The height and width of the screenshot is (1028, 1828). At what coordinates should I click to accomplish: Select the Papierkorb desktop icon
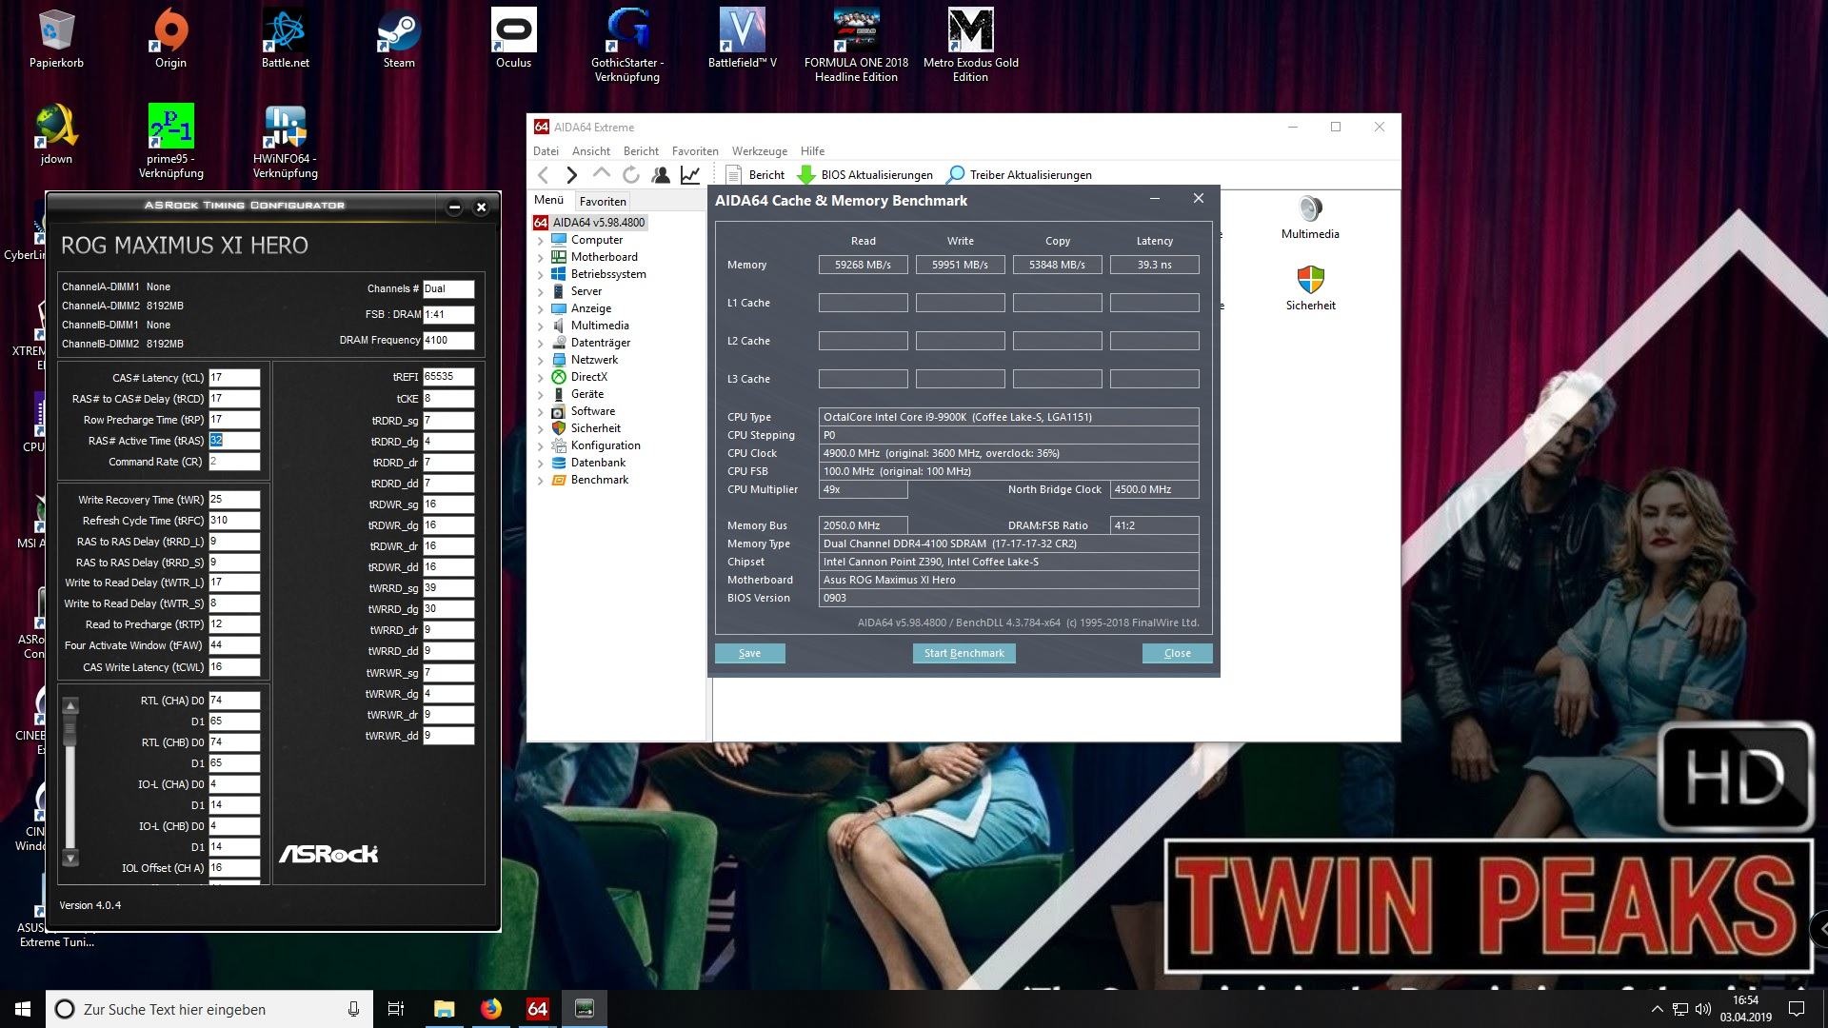pos(56,39)
